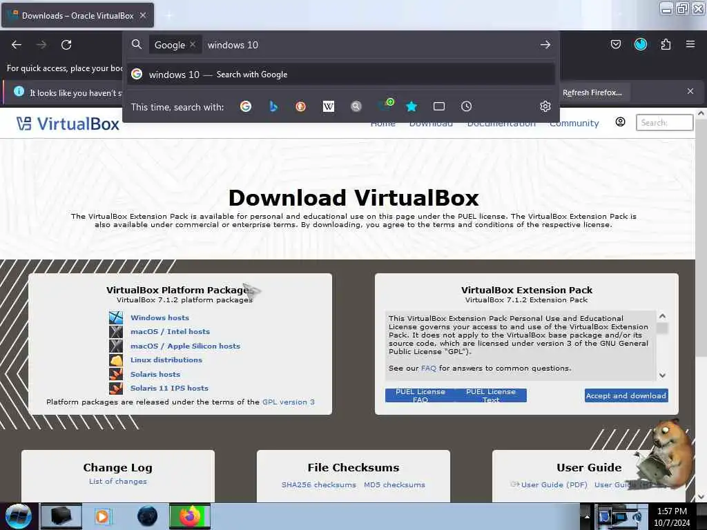Image resolution: width=707 pixels, height=530 pixels.
Task: Search this time with DuckDuckGo icon
Action: pos(301,106)
